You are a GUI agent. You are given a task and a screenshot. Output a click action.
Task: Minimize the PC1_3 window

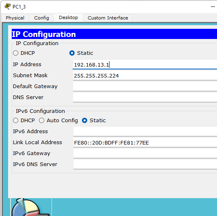213,6
